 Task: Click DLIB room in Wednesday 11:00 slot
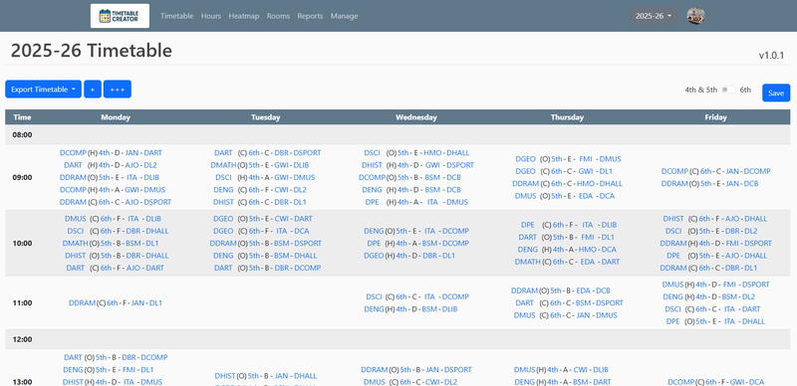click(450, 308)
